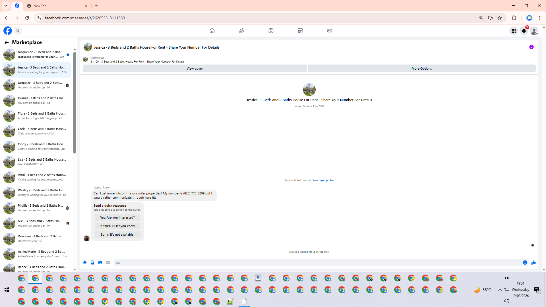Open Quiriat's conversation
546x307 pixels.
point(36,100)
